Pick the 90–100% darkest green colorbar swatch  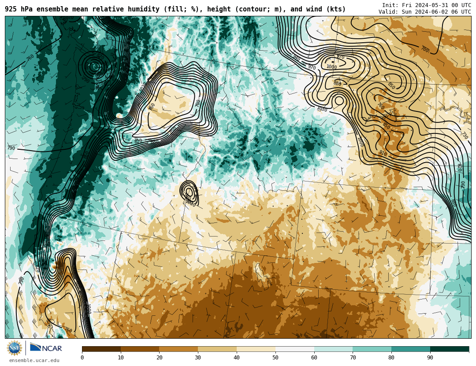tap(450, 349)
